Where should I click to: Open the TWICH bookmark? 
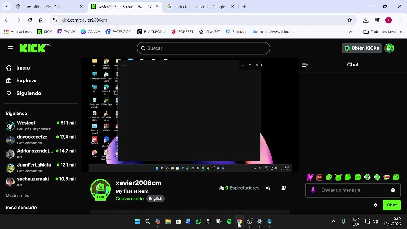point(66,32)
